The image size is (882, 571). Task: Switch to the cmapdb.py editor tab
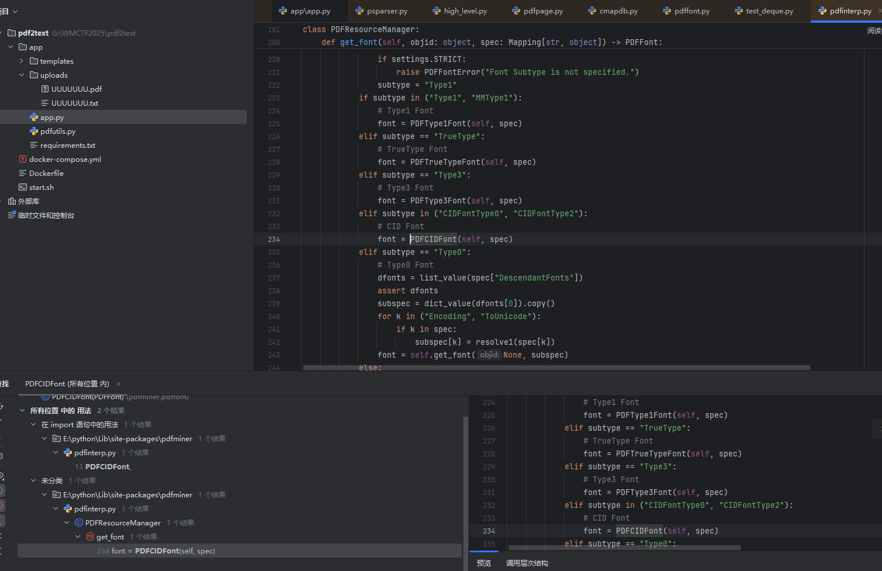613,11
